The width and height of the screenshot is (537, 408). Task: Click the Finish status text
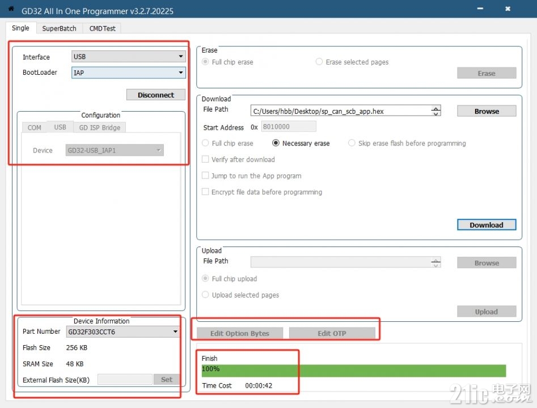[209, 358]
